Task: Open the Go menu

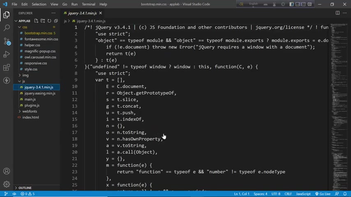Action: coord(65,4)
